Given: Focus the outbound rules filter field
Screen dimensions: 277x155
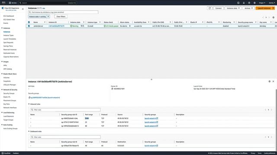Looking at the screenshot, I should click(65, 137).
